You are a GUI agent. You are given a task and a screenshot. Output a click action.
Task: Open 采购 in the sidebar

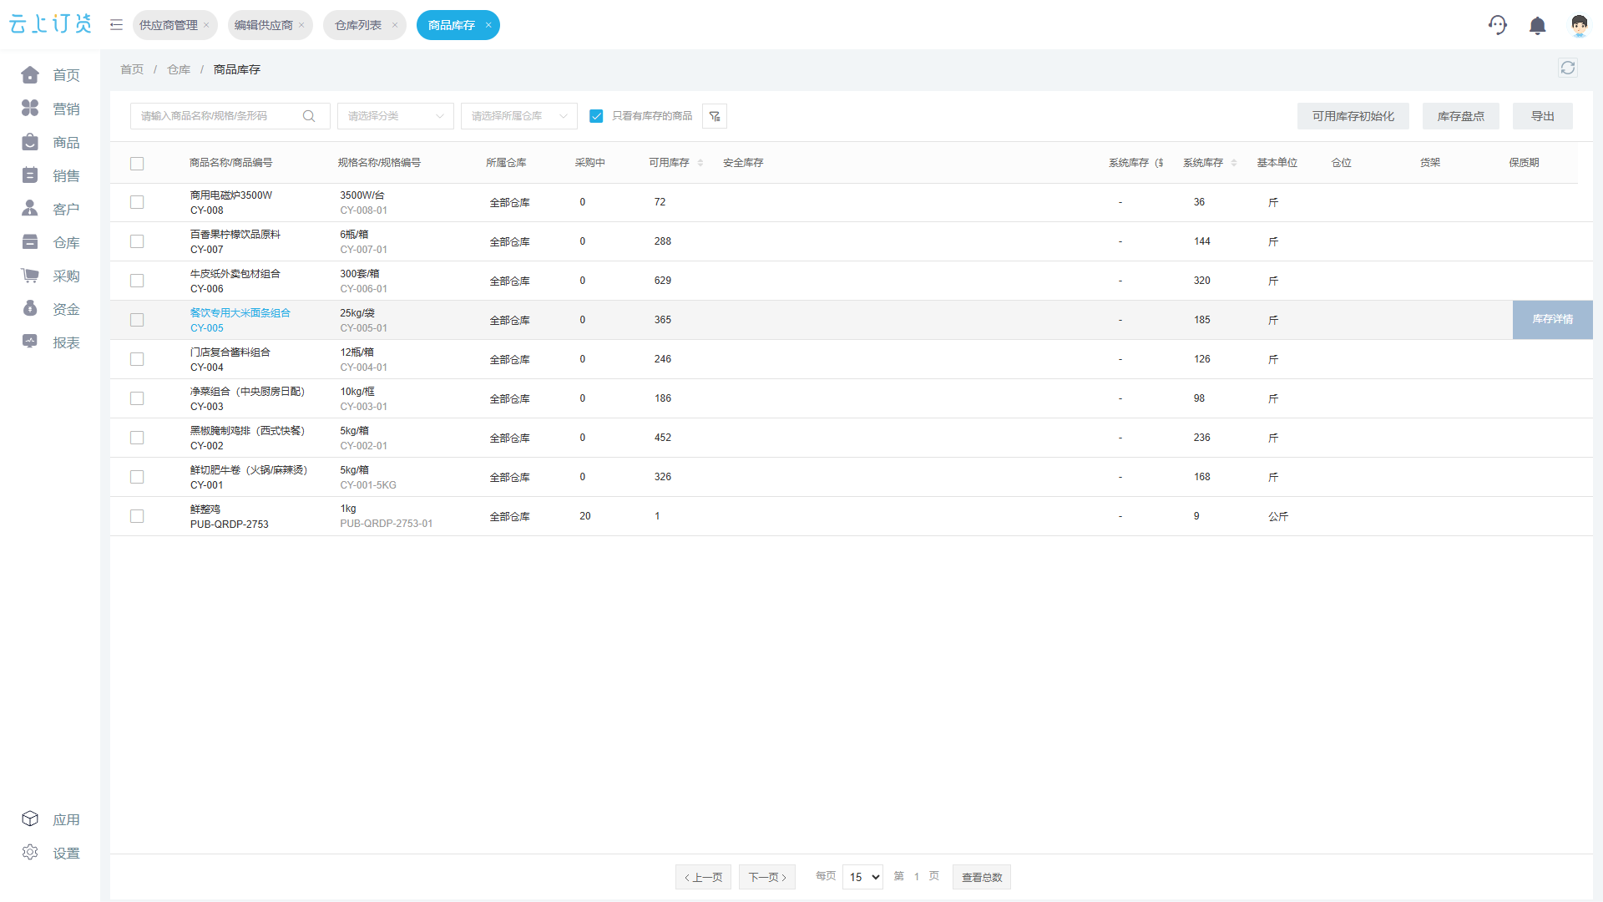pos(51,276)
